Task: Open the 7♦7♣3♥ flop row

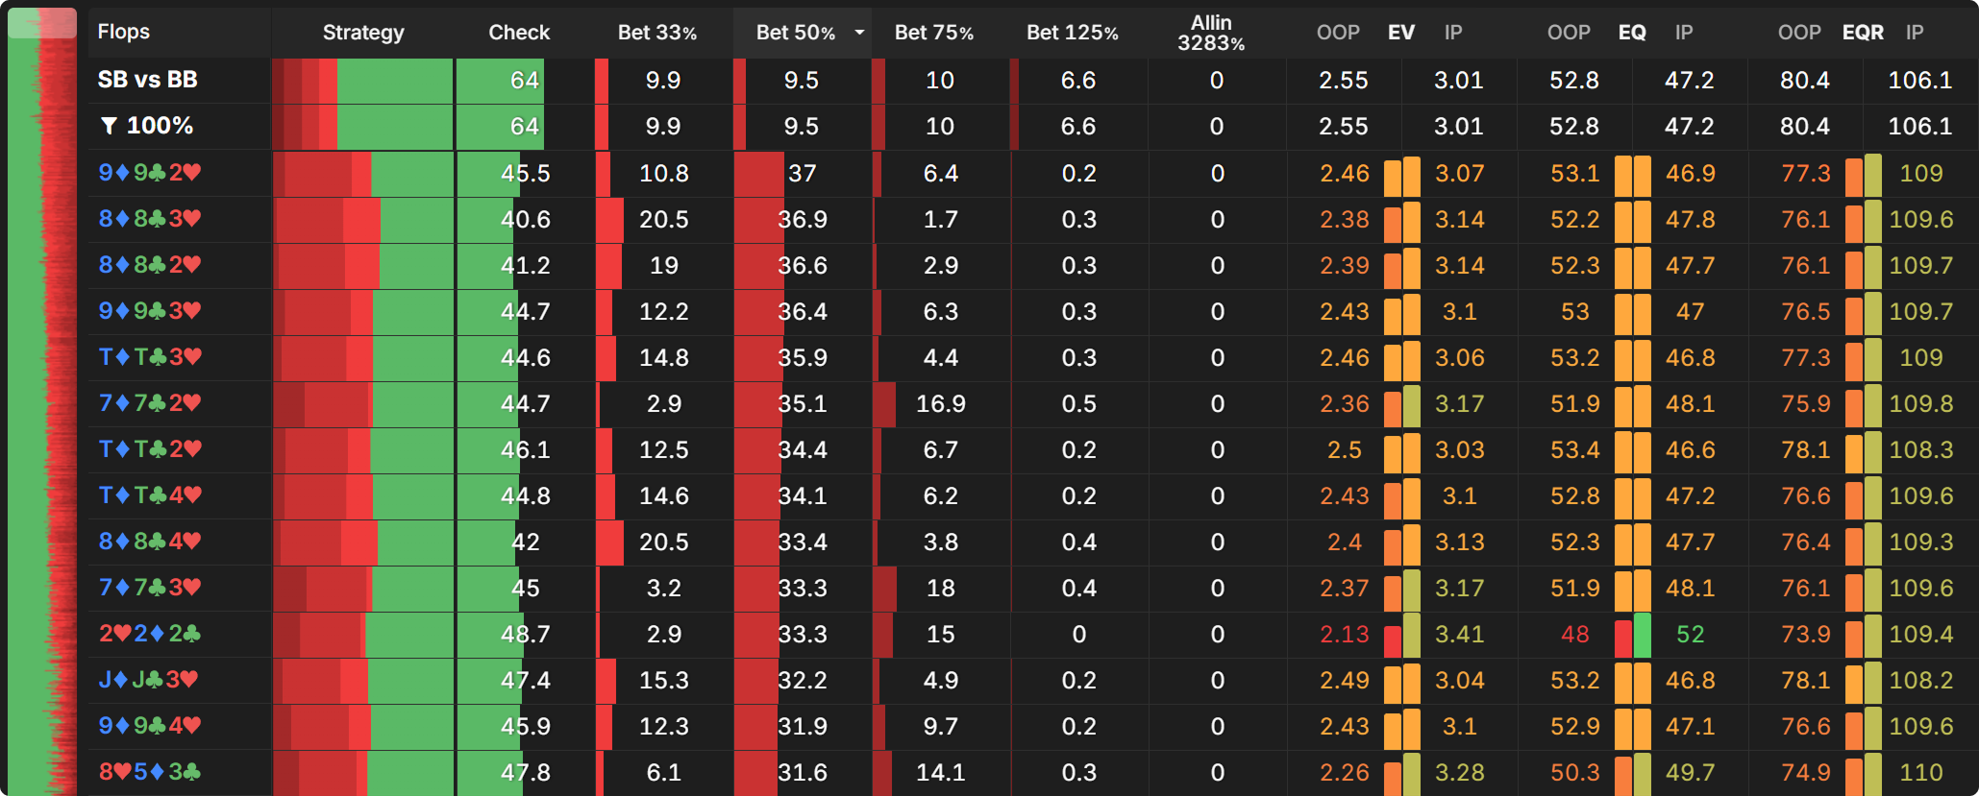Action: [x=150, y=588]
